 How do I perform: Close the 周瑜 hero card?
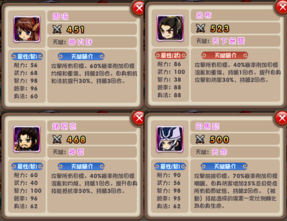[x=139, y=8]
